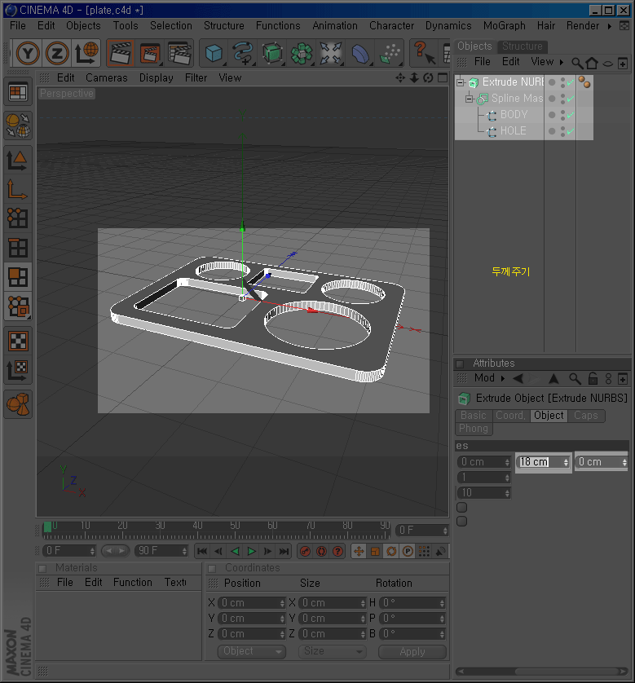Open the Size mode dropdown

[x=333, y=652]
